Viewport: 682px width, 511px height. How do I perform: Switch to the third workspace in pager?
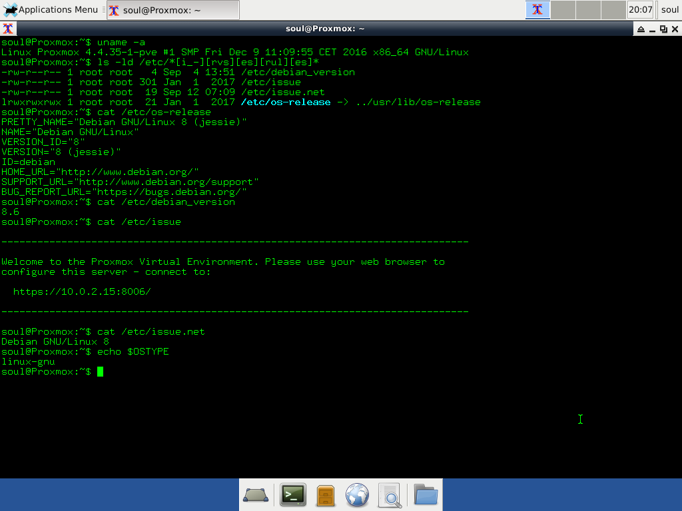point(589,9)
